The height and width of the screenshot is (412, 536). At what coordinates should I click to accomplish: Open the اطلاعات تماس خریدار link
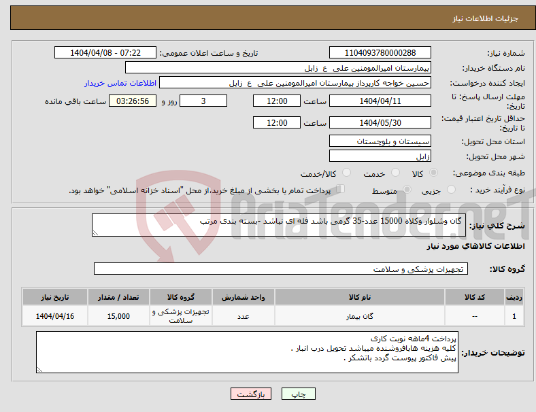click(x=120, y=83)
